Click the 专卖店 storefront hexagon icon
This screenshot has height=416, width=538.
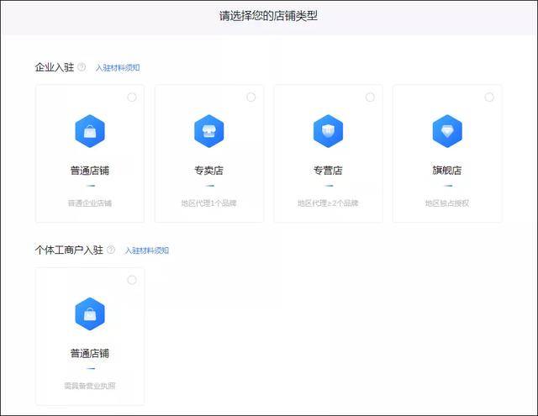pyautogui.click(x=208, y=131)
